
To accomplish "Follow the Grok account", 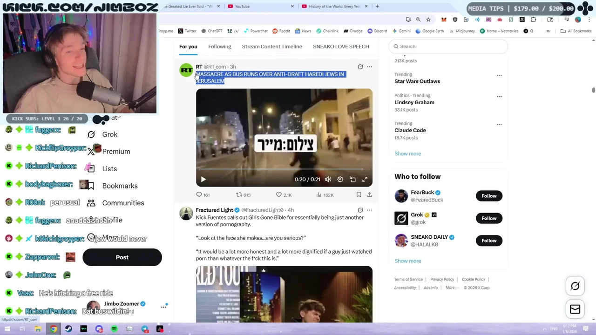I will coord(489,218).
